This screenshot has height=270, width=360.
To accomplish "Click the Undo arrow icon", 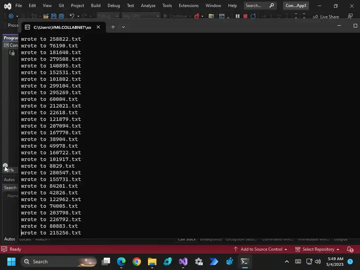I will tap(72, 16).
